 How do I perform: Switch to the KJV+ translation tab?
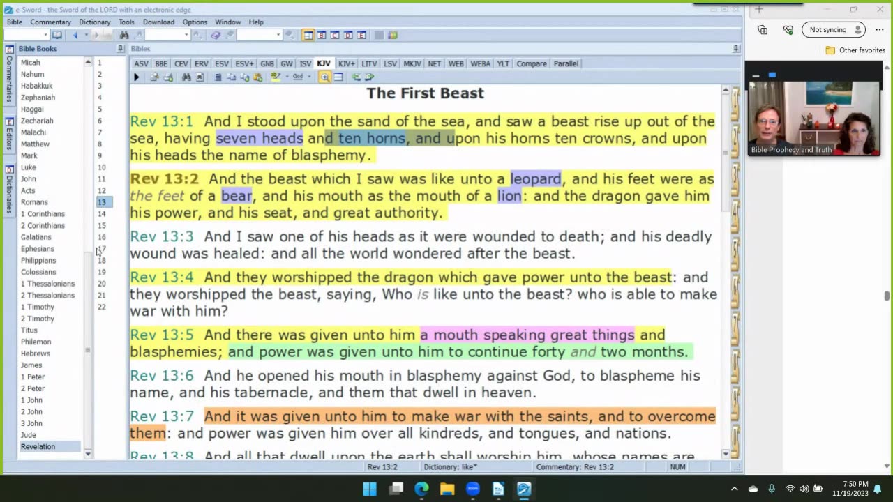[346, 63]
